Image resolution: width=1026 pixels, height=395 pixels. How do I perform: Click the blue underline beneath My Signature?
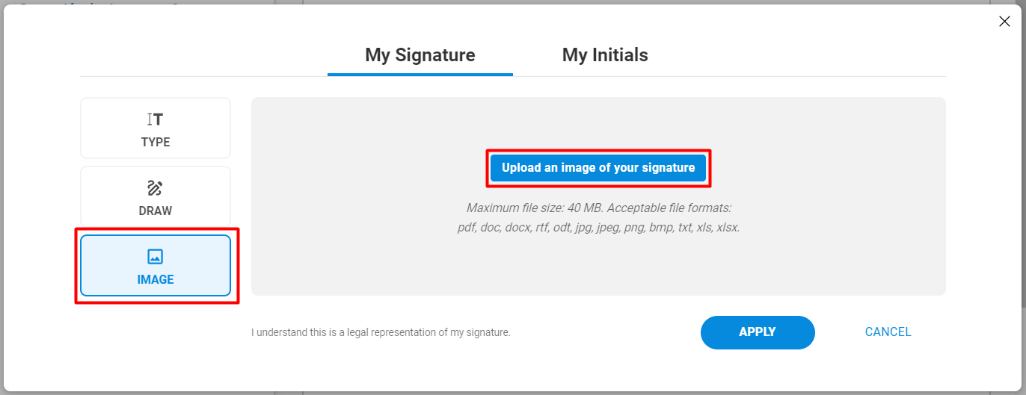[420, 75]
